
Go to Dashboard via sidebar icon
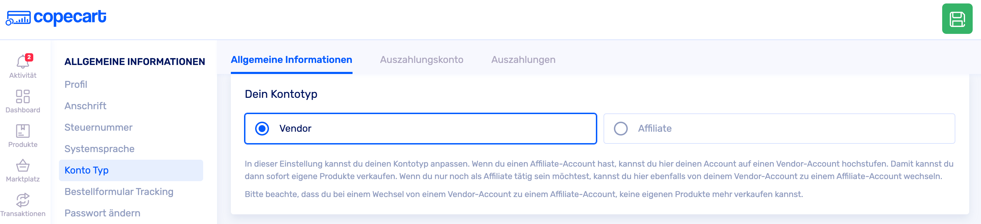(23, 97)
